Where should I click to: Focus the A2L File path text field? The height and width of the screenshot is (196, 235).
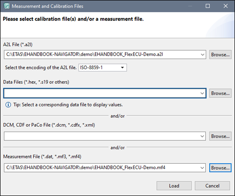[x=102, y=55]
